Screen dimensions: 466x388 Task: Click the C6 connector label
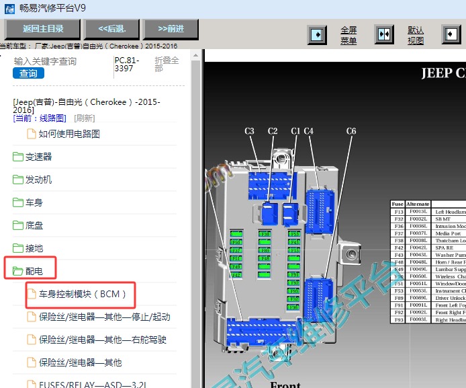[351, 131]
